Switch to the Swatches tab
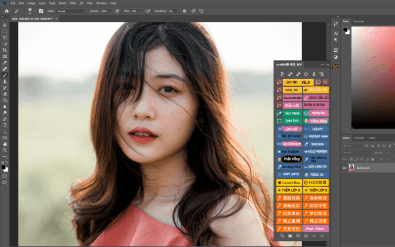The height and width of the screenshot is (247, 395). [x=359, y=21]
